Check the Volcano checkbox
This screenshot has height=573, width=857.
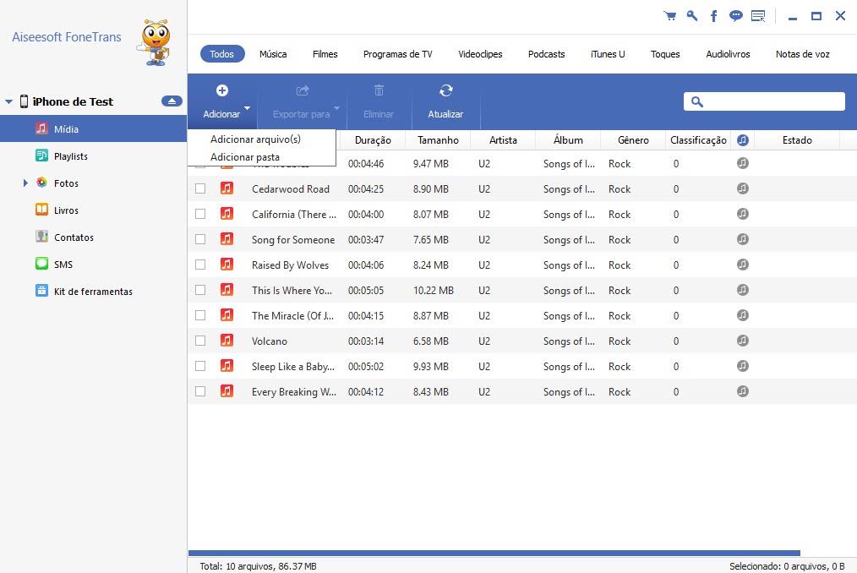200,341
